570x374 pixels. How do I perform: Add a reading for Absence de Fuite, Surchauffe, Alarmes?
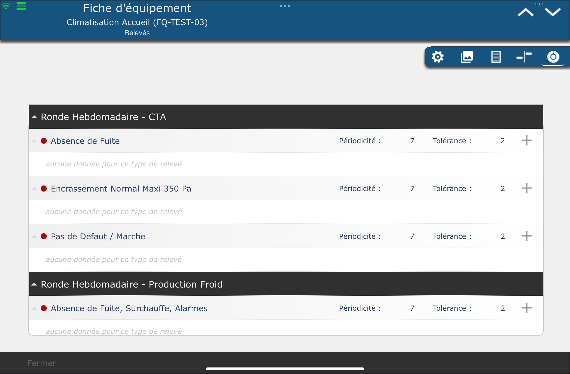click(526, 308)
